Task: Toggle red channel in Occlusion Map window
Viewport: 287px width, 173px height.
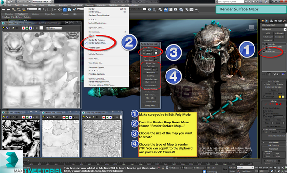Action: click(x=23, y=28)
